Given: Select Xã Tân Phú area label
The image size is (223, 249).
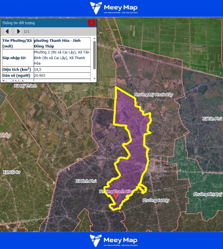Looking at the screenshot, I should pyautogui.click(x=212, y=119).
